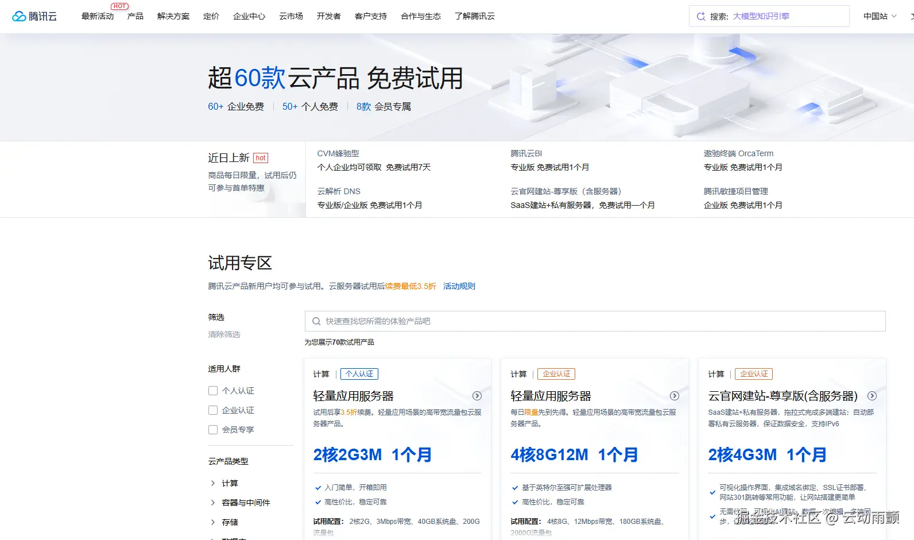Tick the 企业认证 checkbox
Screen dimensions: 914x540
tap(213, 410)
